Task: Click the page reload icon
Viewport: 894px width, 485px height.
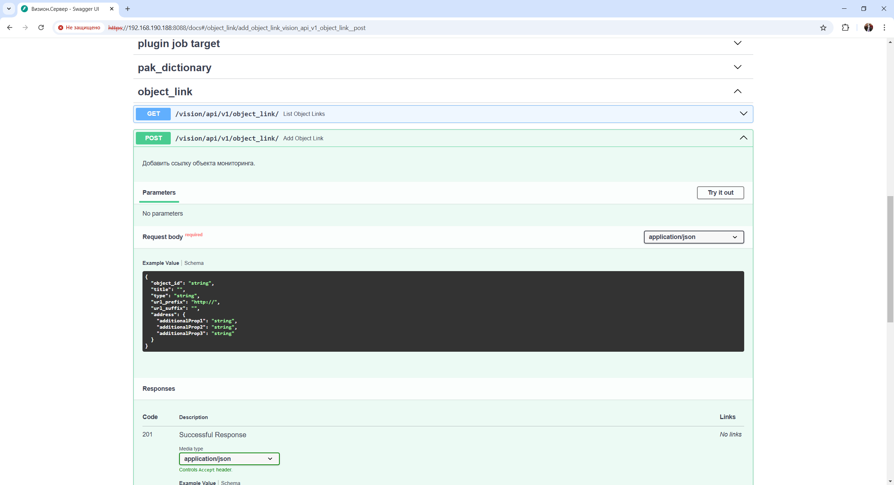Action: (41, 28)
